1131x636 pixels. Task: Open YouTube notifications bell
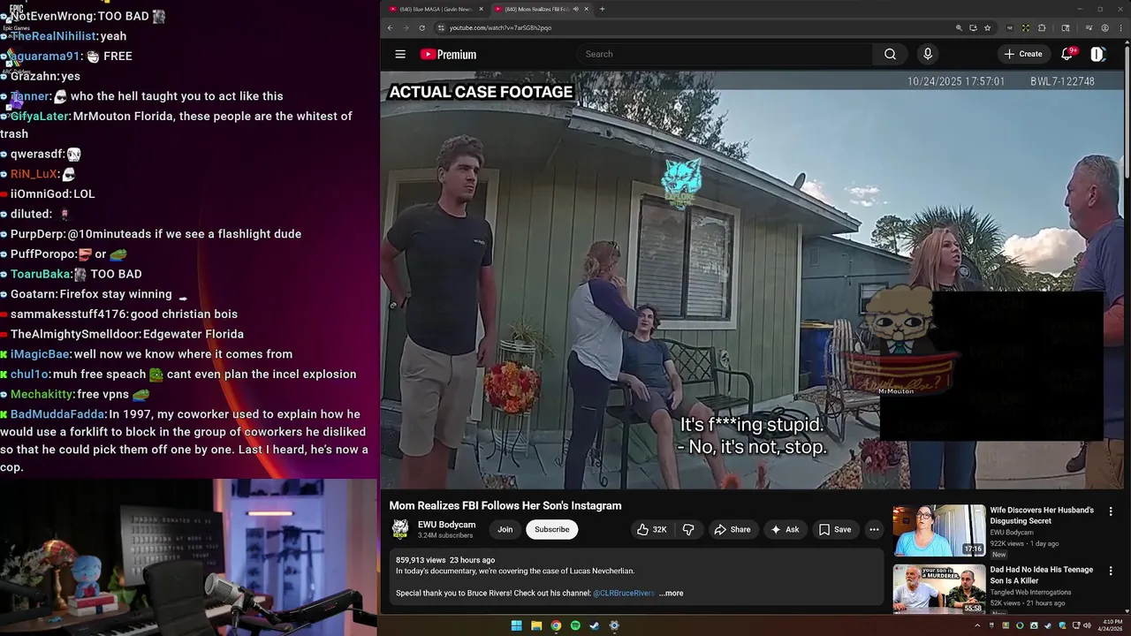[1067, 54]
